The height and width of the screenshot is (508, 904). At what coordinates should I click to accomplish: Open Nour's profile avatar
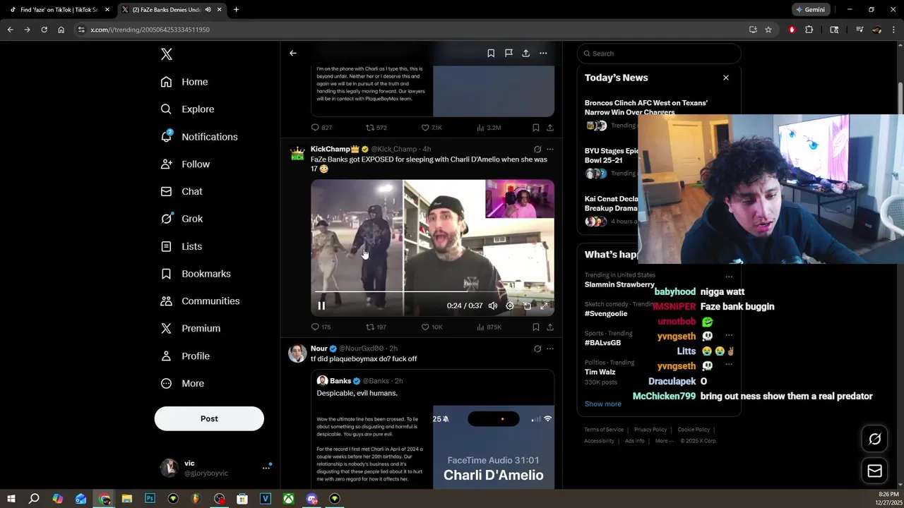(297, 353)
